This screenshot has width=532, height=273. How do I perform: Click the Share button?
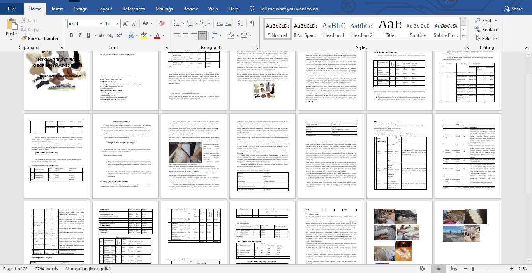click(513, 9)
